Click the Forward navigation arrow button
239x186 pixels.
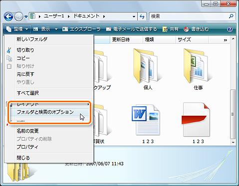pos(19,16)
